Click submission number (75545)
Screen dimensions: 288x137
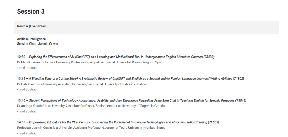point(241,100)
